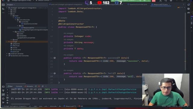The height and width of the screenshot is (109, 193).
Task: Open the Run tool window icon in left stripe
Action: (3, 95)
